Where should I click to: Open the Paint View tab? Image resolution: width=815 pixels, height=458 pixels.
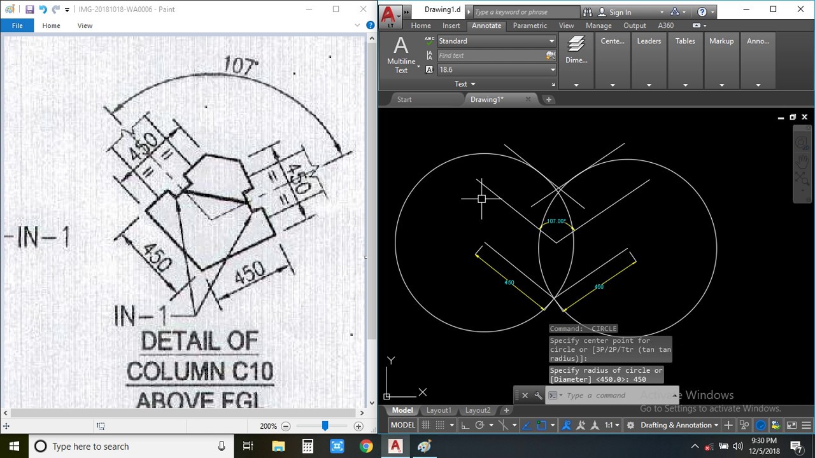[x=85, y=25]
